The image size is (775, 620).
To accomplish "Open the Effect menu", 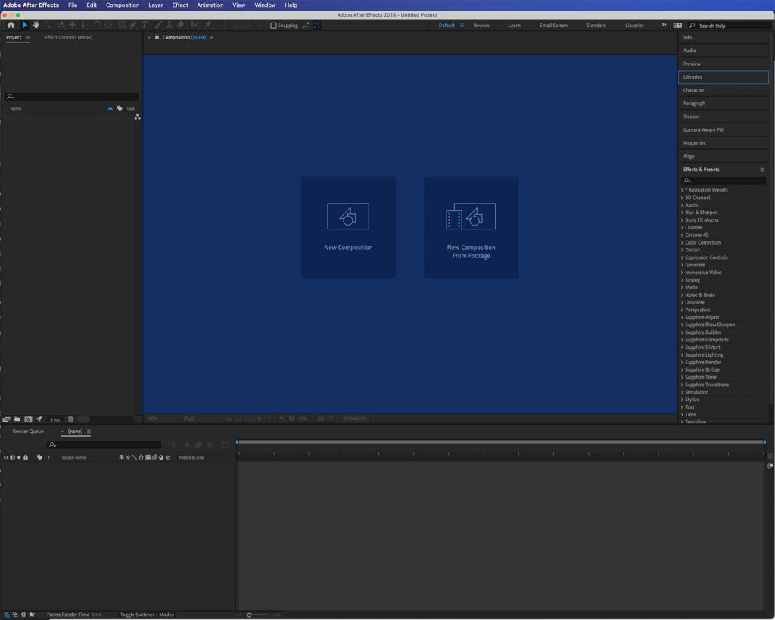I will pos(180,5).
